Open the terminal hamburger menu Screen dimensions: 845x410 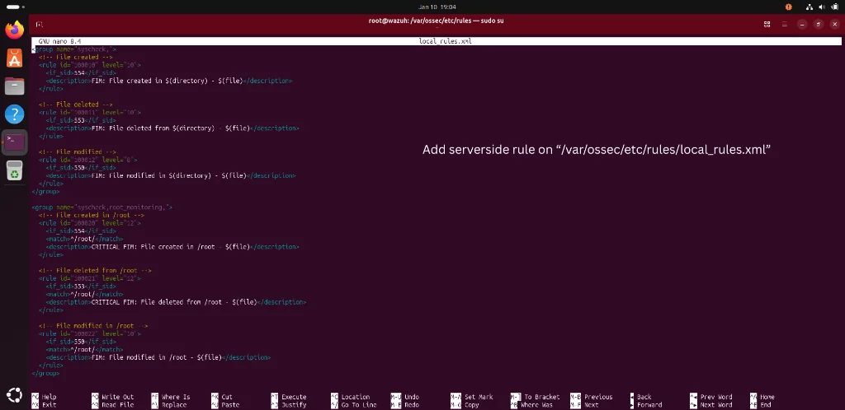[x=785, y=24]
